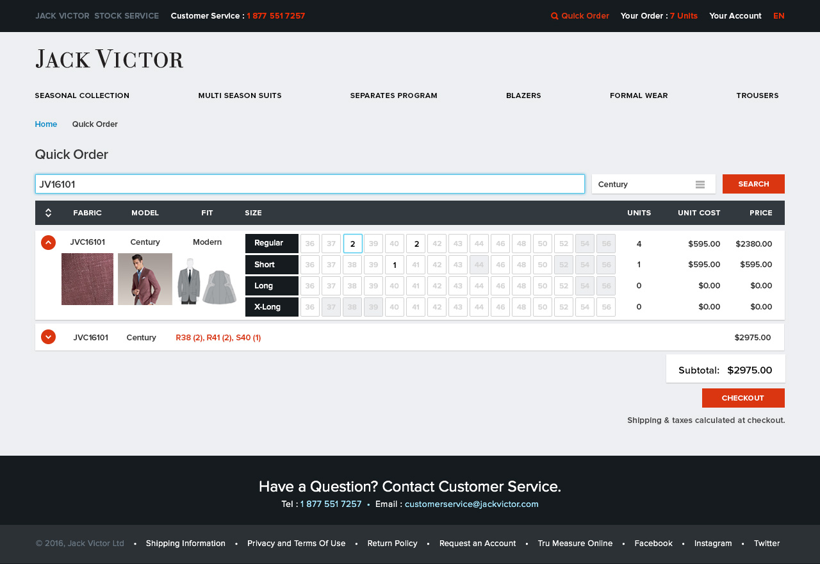Viewport: 820px width, 564px height.
Task: Click Regular size 41 quantity box
Action: (x=416, y=244)
